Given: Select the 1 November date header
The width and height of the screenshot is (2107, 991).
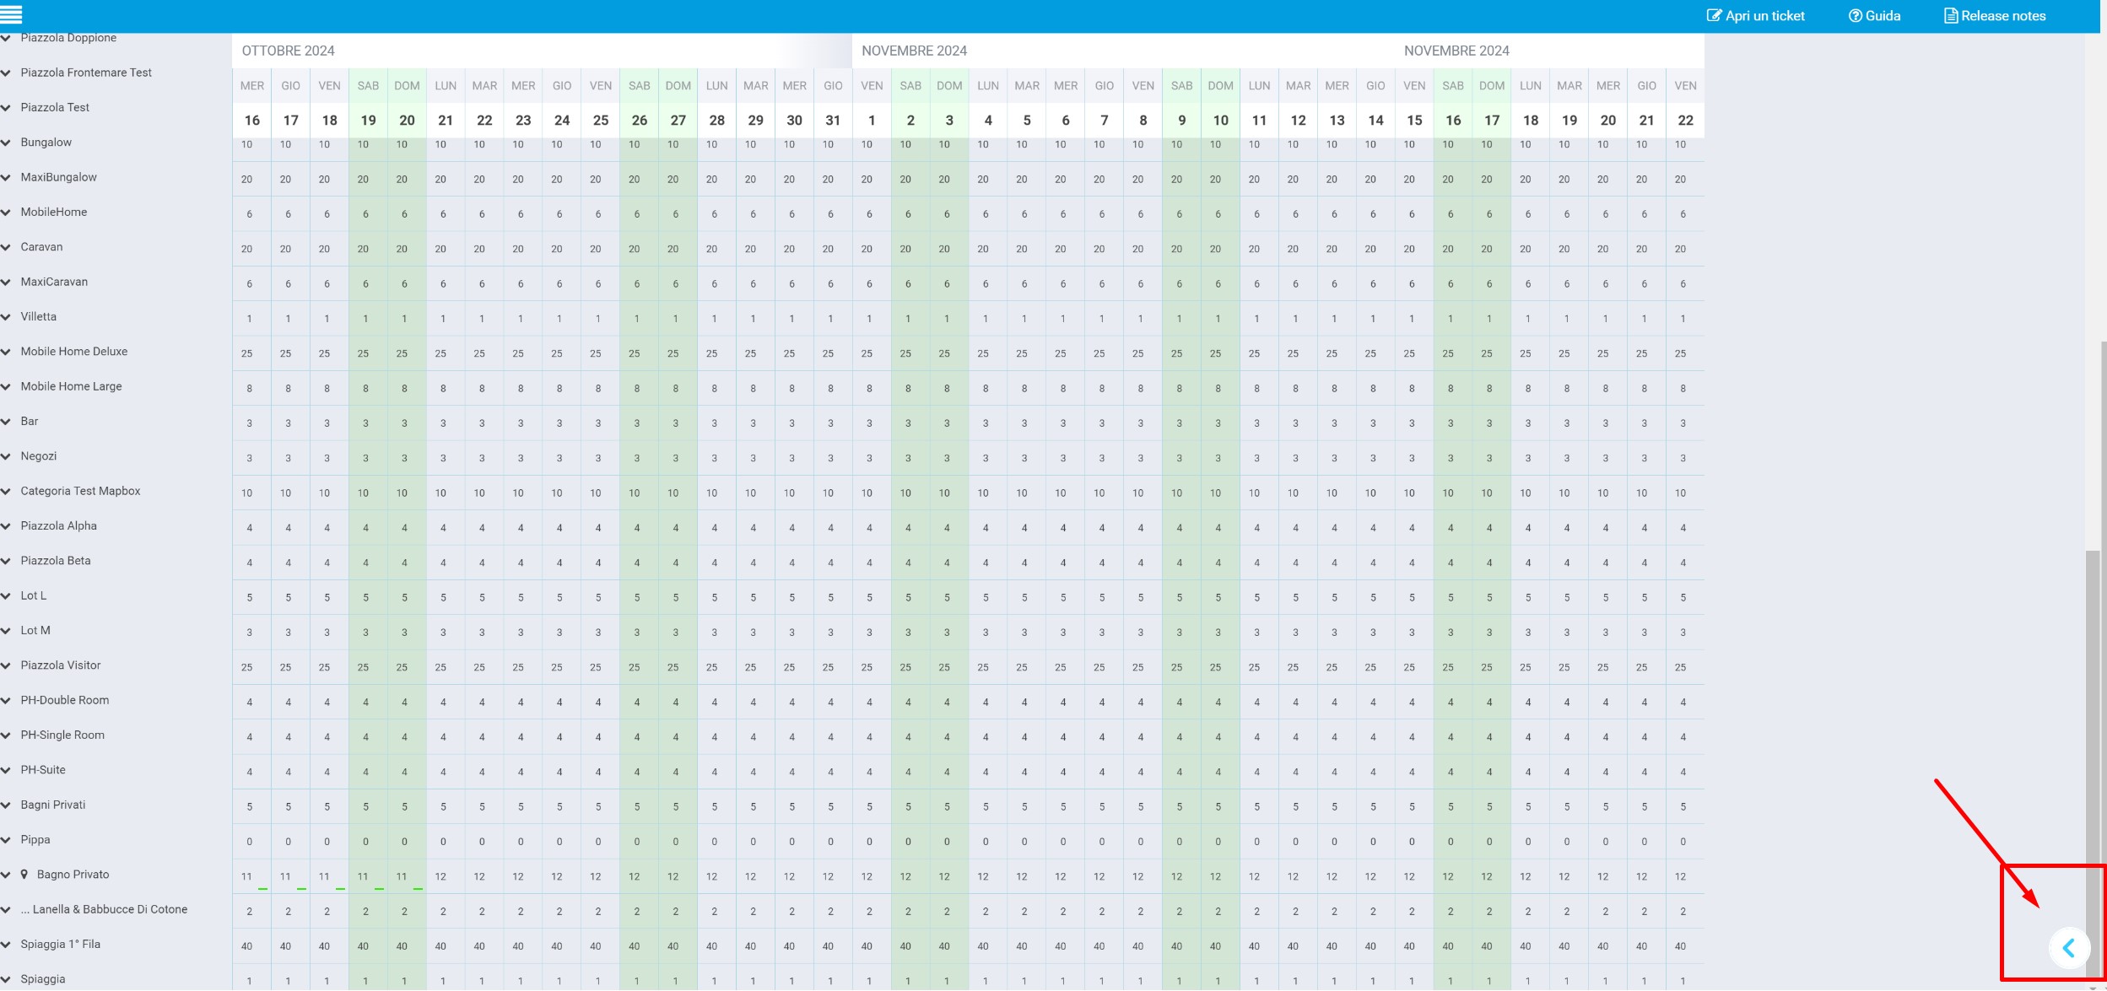Looking at the screenshot, I should tap(872, 120).
